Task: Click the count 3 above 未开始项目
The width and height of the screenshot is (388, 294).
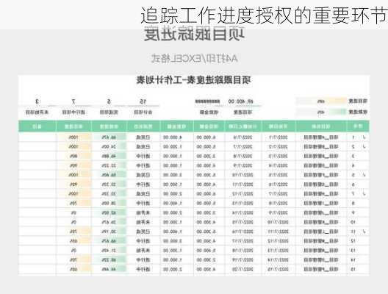Action: pos(37,101)
